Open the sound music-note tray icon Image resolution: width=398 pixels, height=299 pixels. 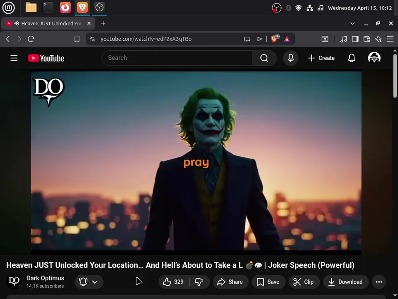coord(320,8)
